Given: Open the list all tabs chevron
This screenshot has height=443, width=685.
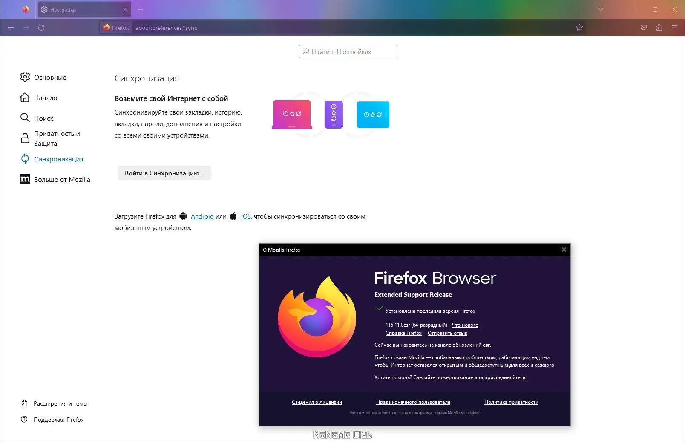Looking at the screenshot, I should pyautogui.click(x=600, y=9).
